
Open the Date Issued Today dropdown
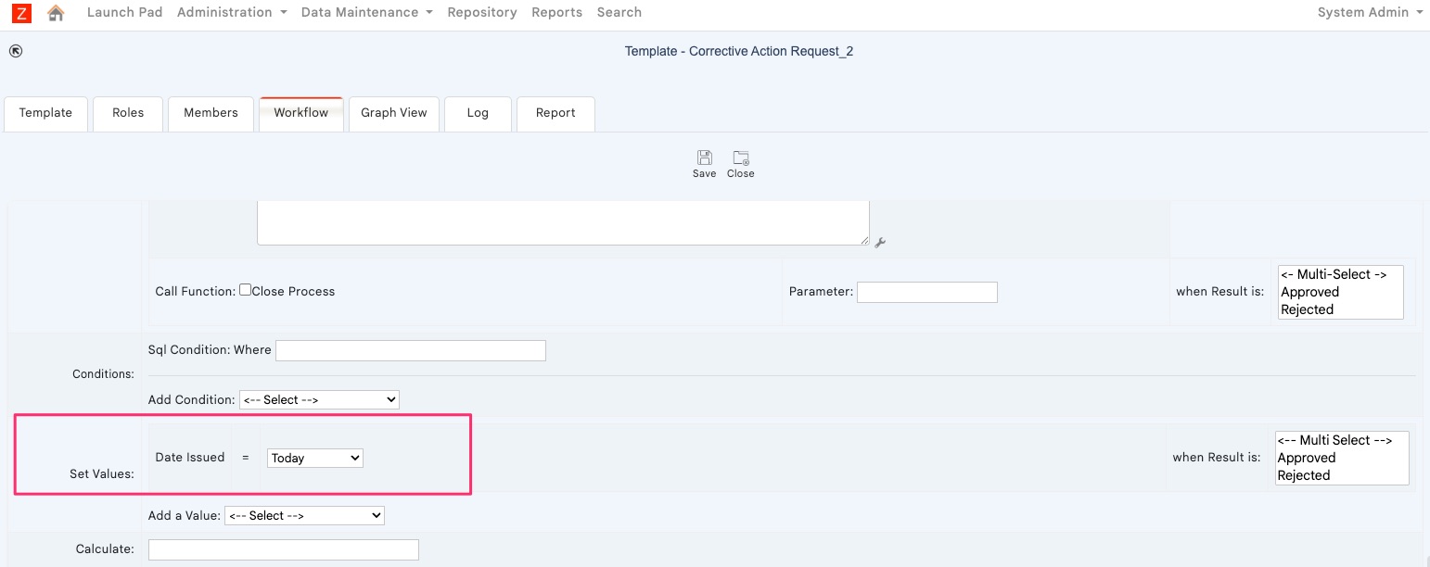click(315, 458)
